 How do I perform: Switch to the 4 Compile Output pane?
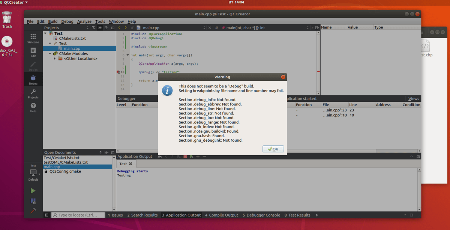click(222, 215)
